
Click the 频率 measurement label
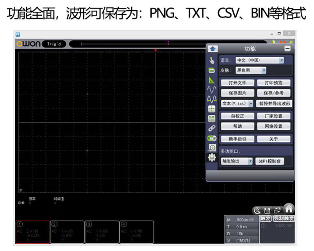[32, 199]
